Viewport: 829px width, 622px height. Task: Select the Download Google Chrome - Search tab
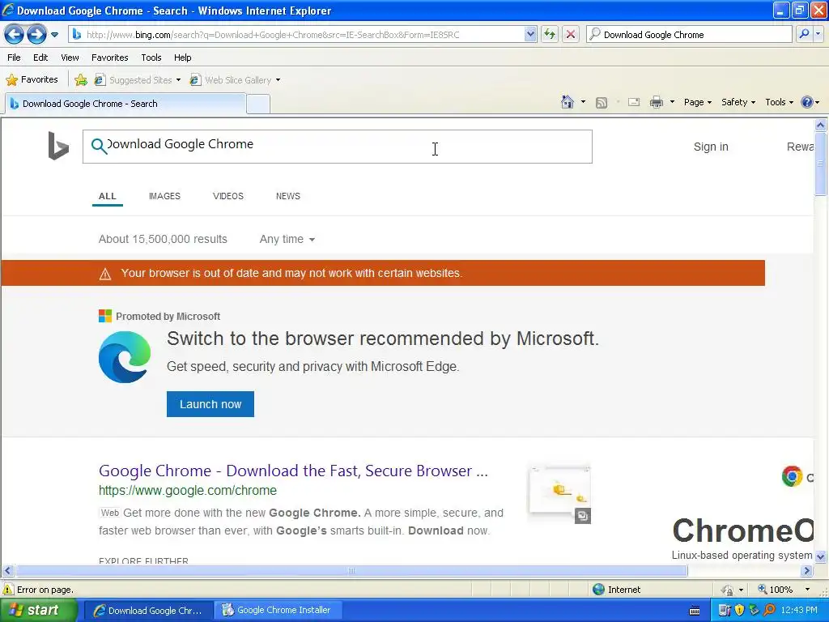coord(125,104)
